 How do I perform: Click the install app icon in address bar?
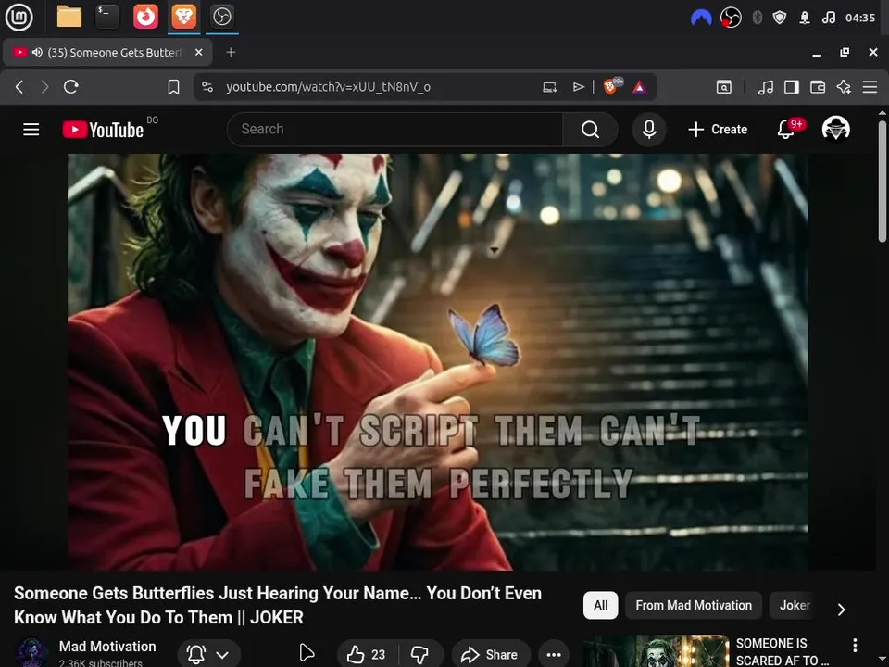click(549, 87)
